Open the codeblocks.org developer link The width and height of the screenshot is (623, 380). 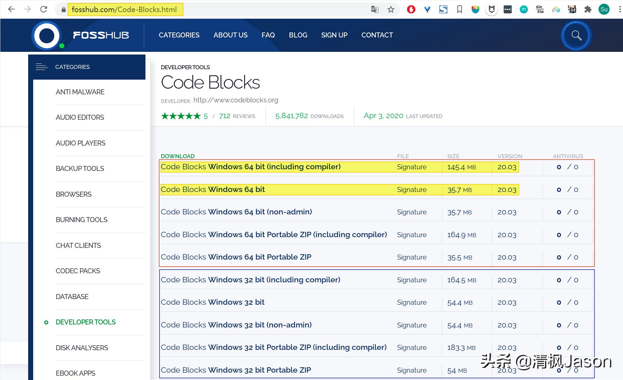pos(236,100)
